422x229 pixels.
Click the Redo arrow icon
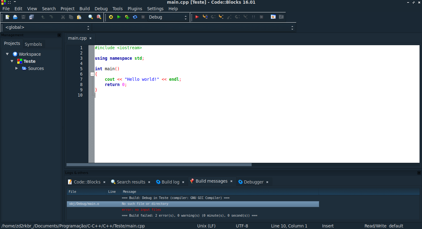(51, 17)
